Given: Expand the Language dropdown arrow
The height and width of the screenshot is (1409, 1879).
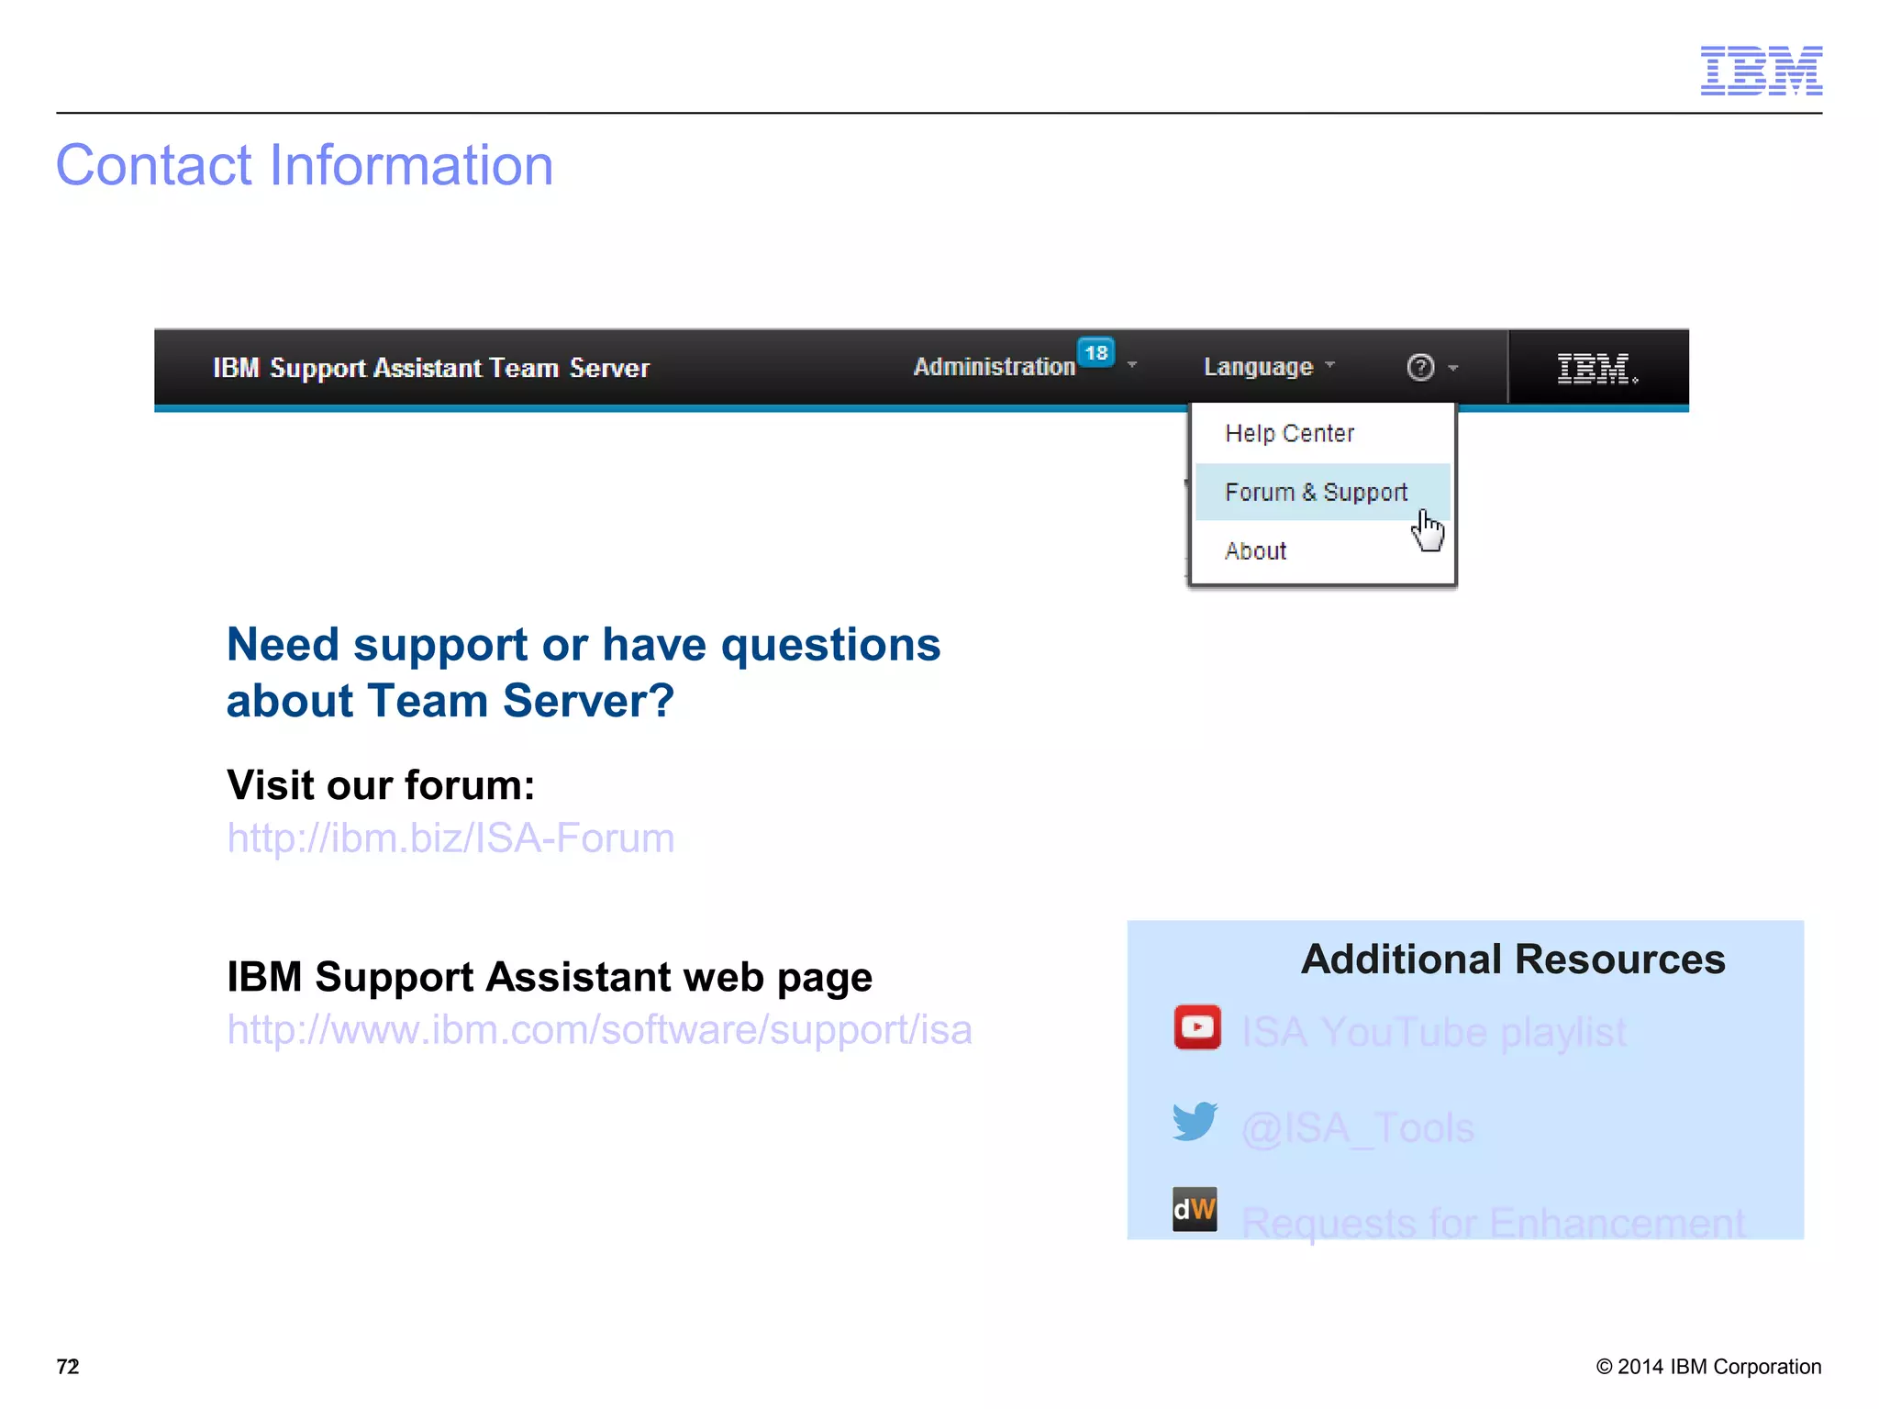Looking at the screenshot, I should [x=1330, y=365].
